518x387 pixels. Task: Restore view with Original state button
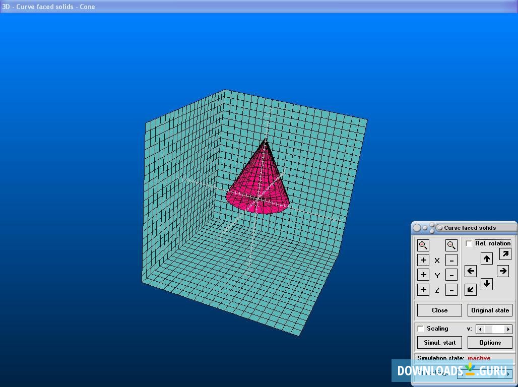point(490,310)
